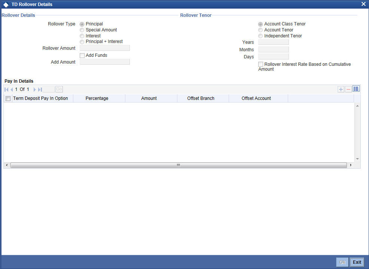Go to last page of Pay In Details
Viewport: 369px width, 269px height.
tap(40, 89)
